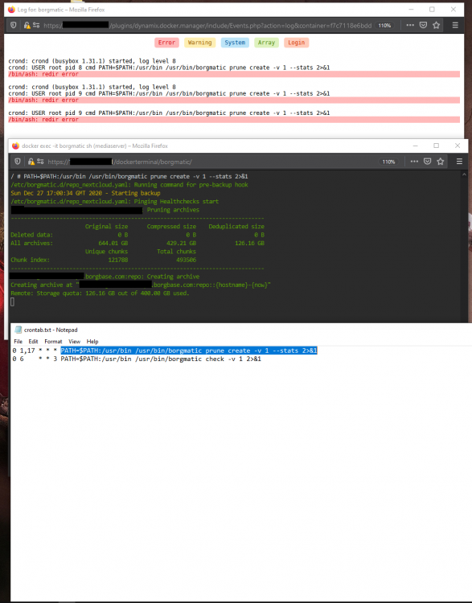The width and height of the screenshot is (472, 603).
Task: Minimize the docker exec terminal window
Action: tap(416, 146)
